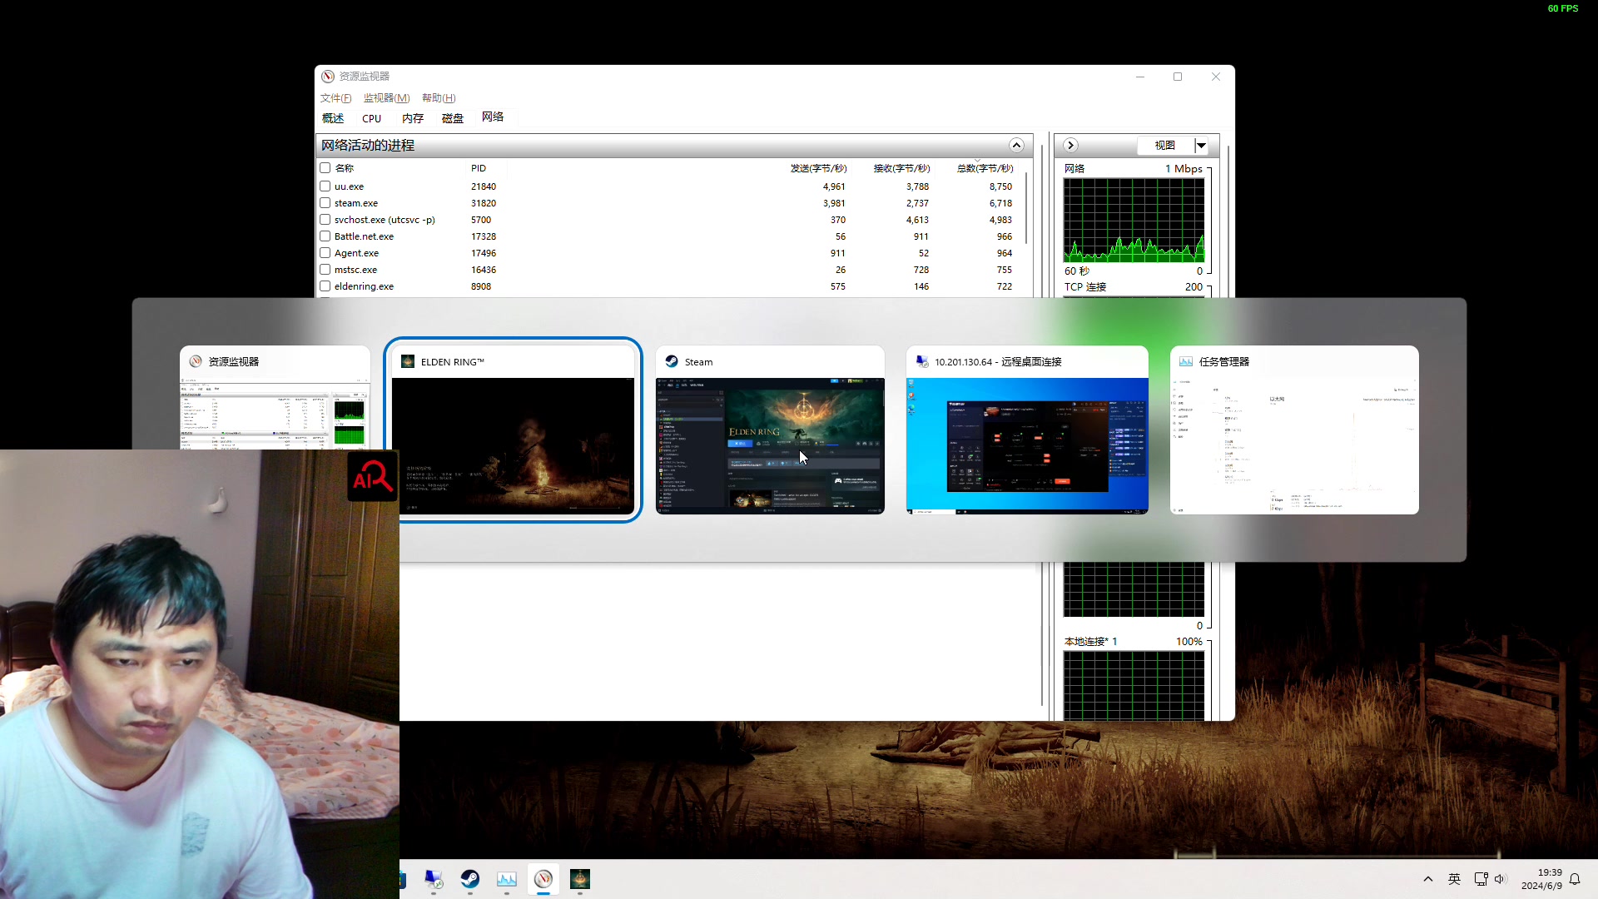Switch to the 概述 tab
This screenshot has width=1598, height=899.
(333, 118)
